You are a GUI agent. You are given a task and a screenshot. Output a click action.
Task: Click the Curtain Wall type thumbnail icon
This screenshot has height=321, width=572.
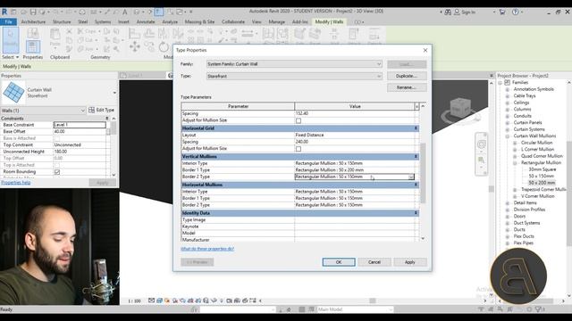click(13, 93)
